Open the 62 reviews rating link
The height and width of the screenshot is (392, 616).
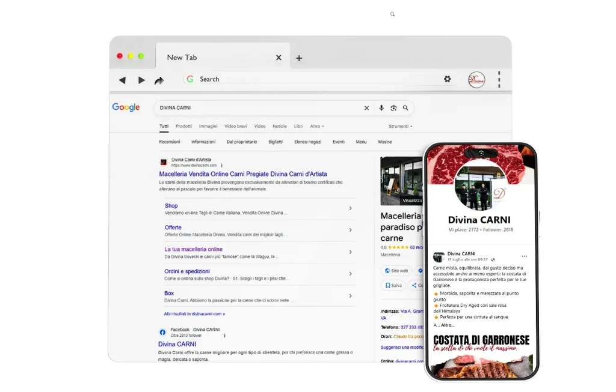click(416, 247)
